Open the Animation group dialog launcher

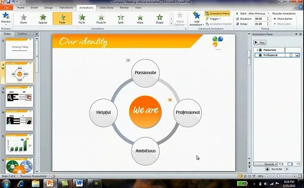186,29
